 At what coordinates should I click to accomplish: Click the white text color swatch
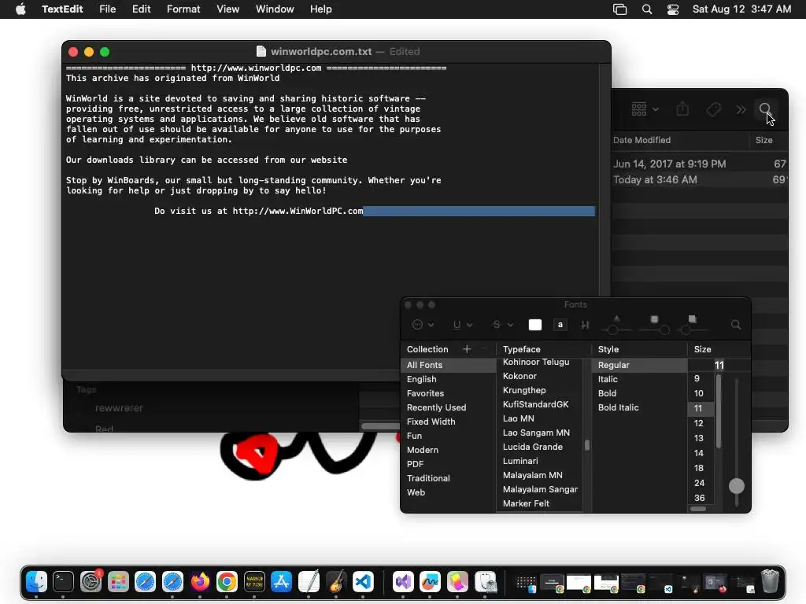(x=535, y=325)
